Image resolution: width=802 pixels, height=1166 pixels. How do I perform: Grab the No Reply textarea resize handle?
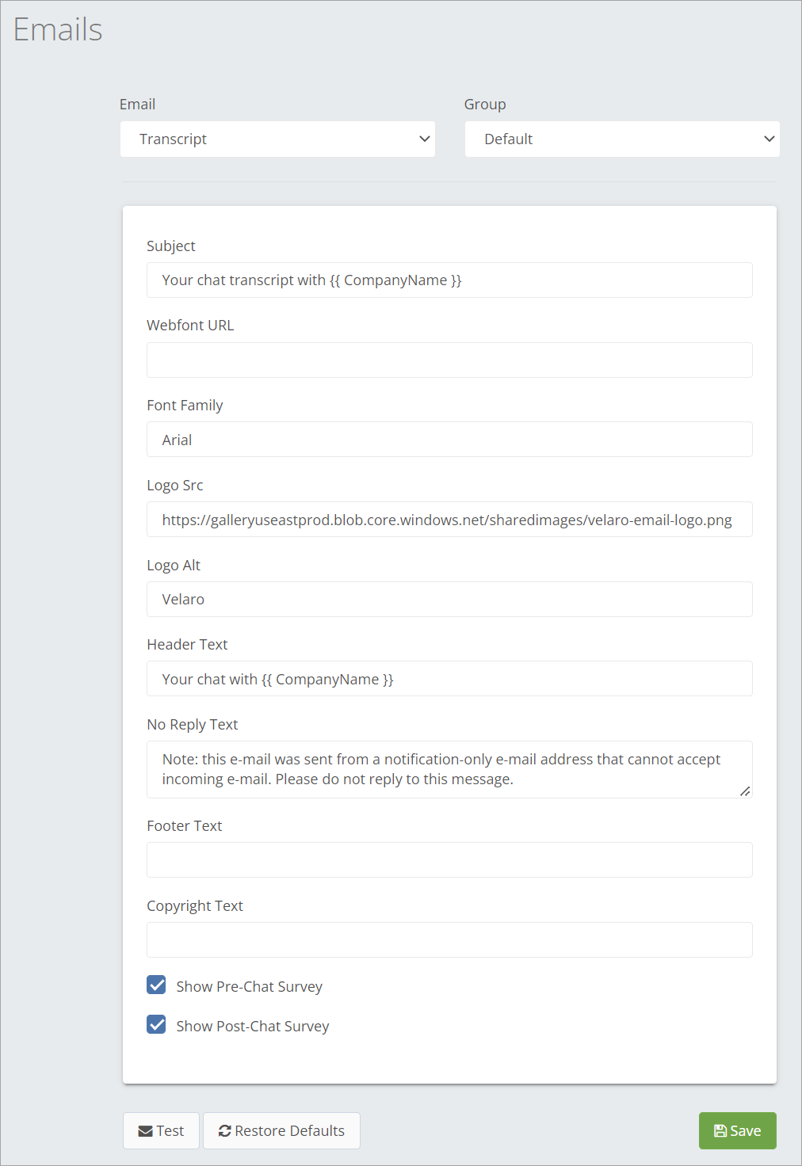coord(745,791)
